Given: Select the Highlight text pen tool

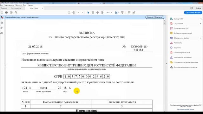Looking at the screenshot, I should tap(134, 13).
